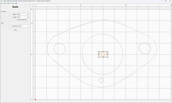
Task: Click the "Target Size" section label
Action: (x=4, y=11)
